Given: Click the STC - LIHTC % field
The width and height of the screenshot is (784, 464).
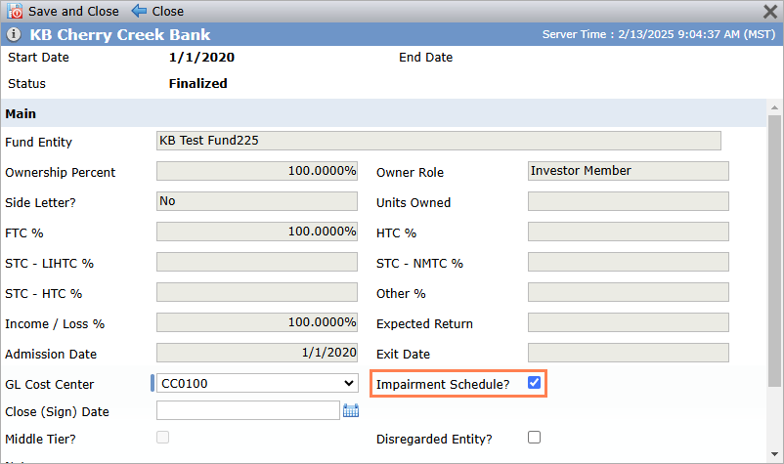Looking at the screenshot, I should coord(257,262).
